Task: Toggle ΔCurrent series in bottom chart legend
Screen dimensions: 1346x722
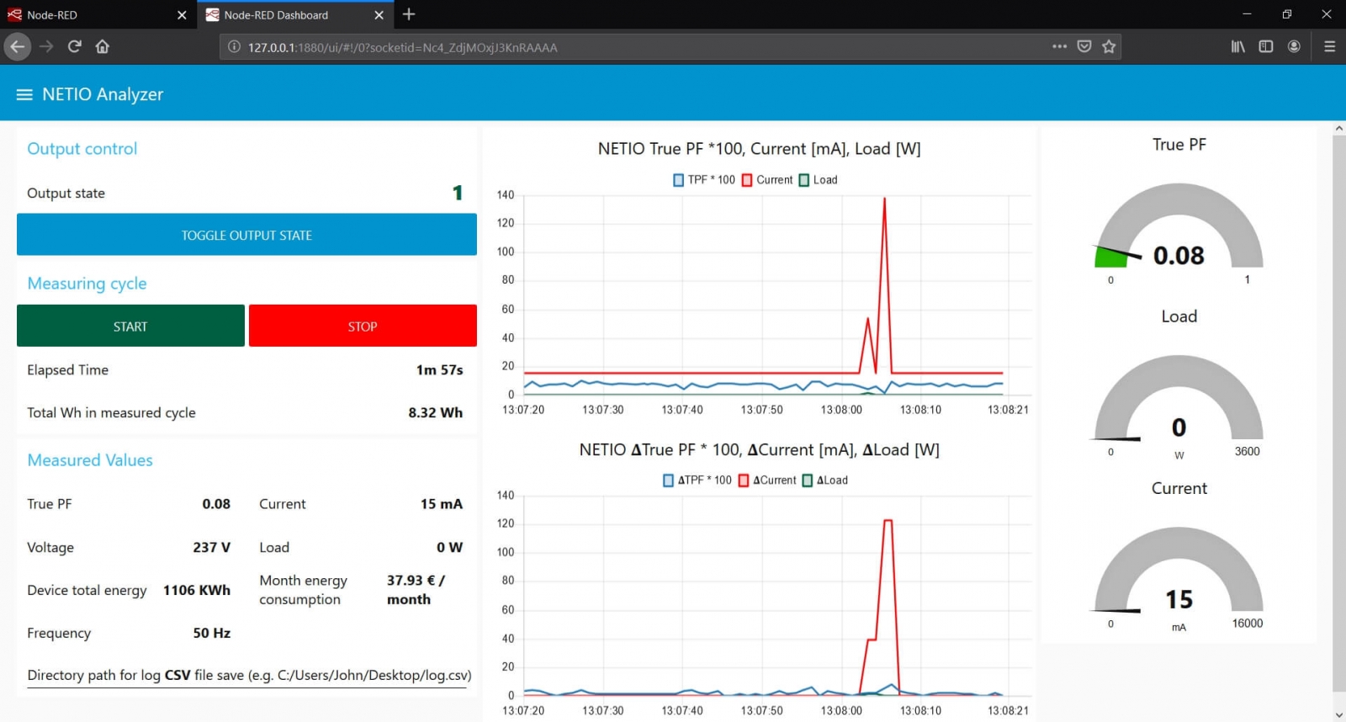Action: pyautogui.click(x=767, y=480)
